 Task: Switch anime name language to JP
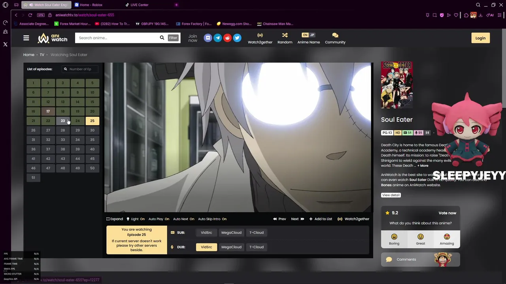click(312, 35)
